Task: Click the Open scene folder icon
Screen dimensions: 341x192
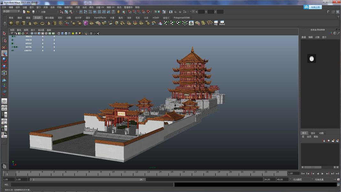Action: [x=28, y=12]
